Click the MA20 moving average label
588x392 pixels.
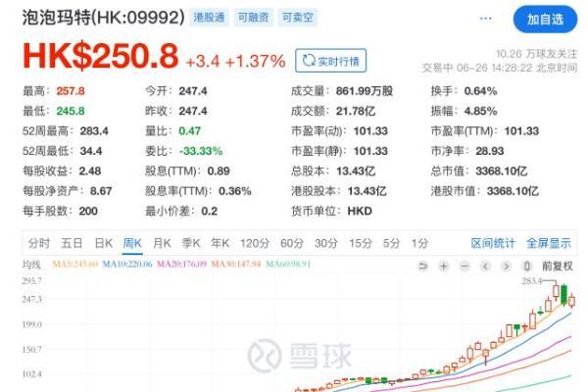pyautogui.click(x=181, y=264)
